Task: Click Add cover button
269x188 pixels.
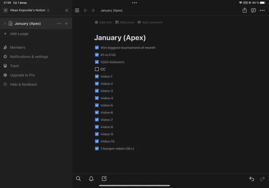Action: 125,22
